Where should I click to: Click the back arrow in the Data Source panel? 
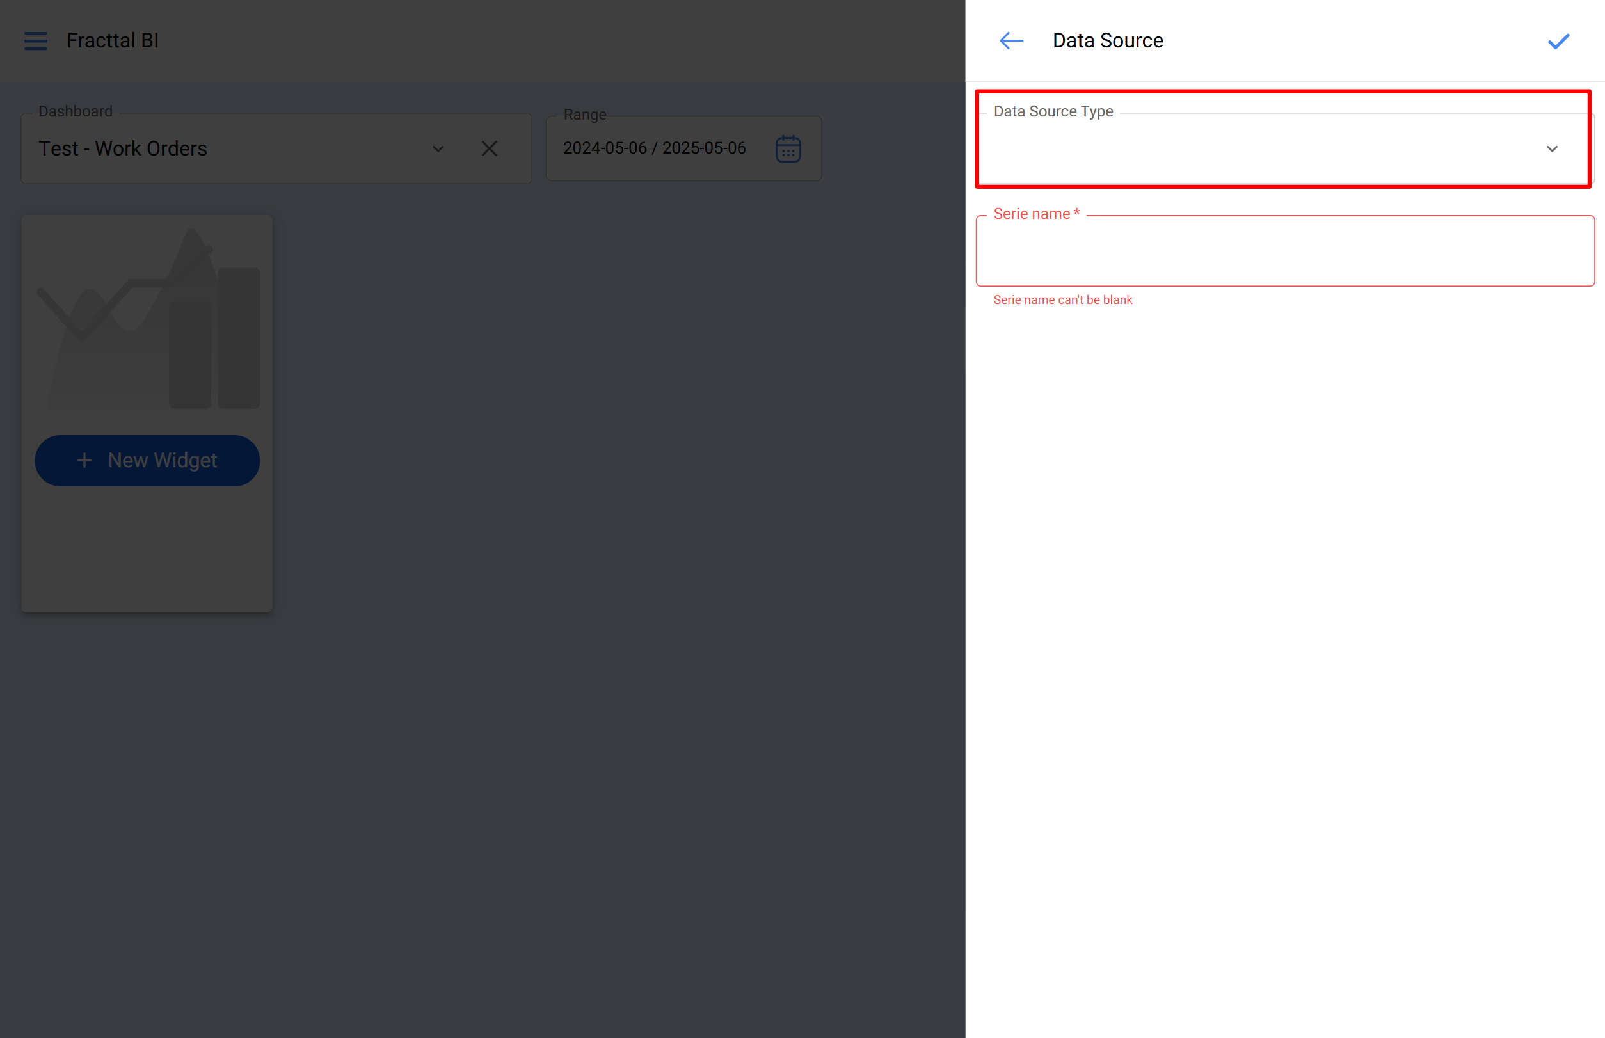(x=1010, y=40)
